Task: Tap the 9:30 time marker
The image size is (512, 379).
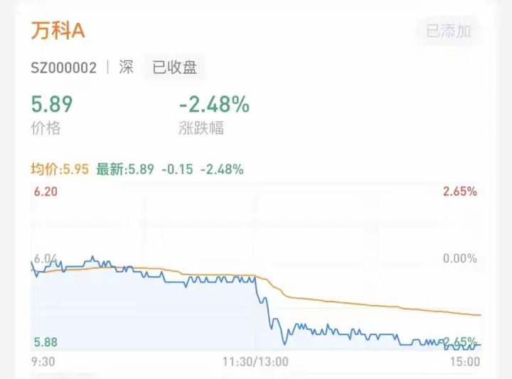Action: 44,361
